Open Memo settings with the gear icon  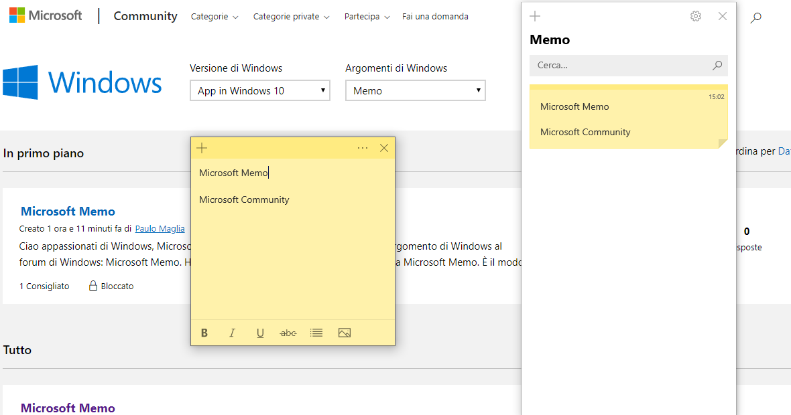coord(695,16)
